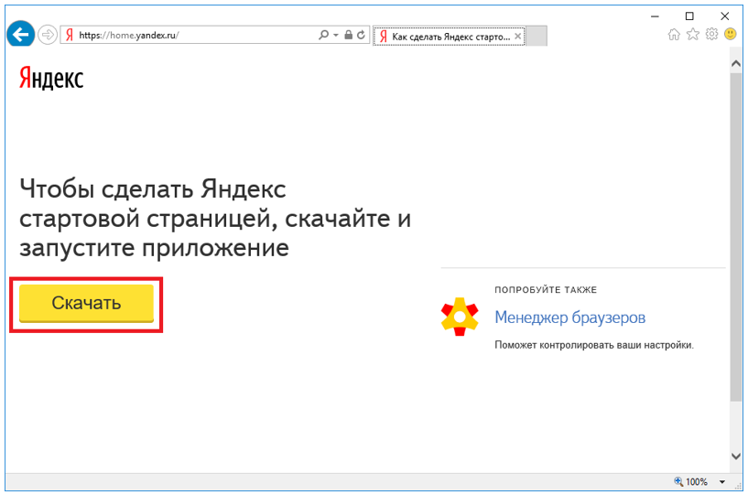Click the forward navigation arrow
The height and width of the screenshot is (495, 748).
[48, 35]
